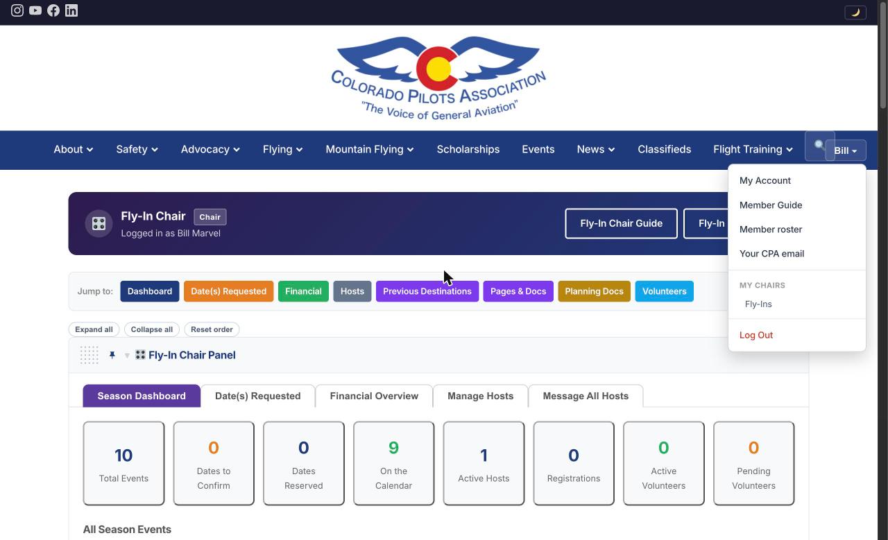This screenshot has width=888, height=540.
Task: Open the Facebook social link
Action: click(53, 10)
